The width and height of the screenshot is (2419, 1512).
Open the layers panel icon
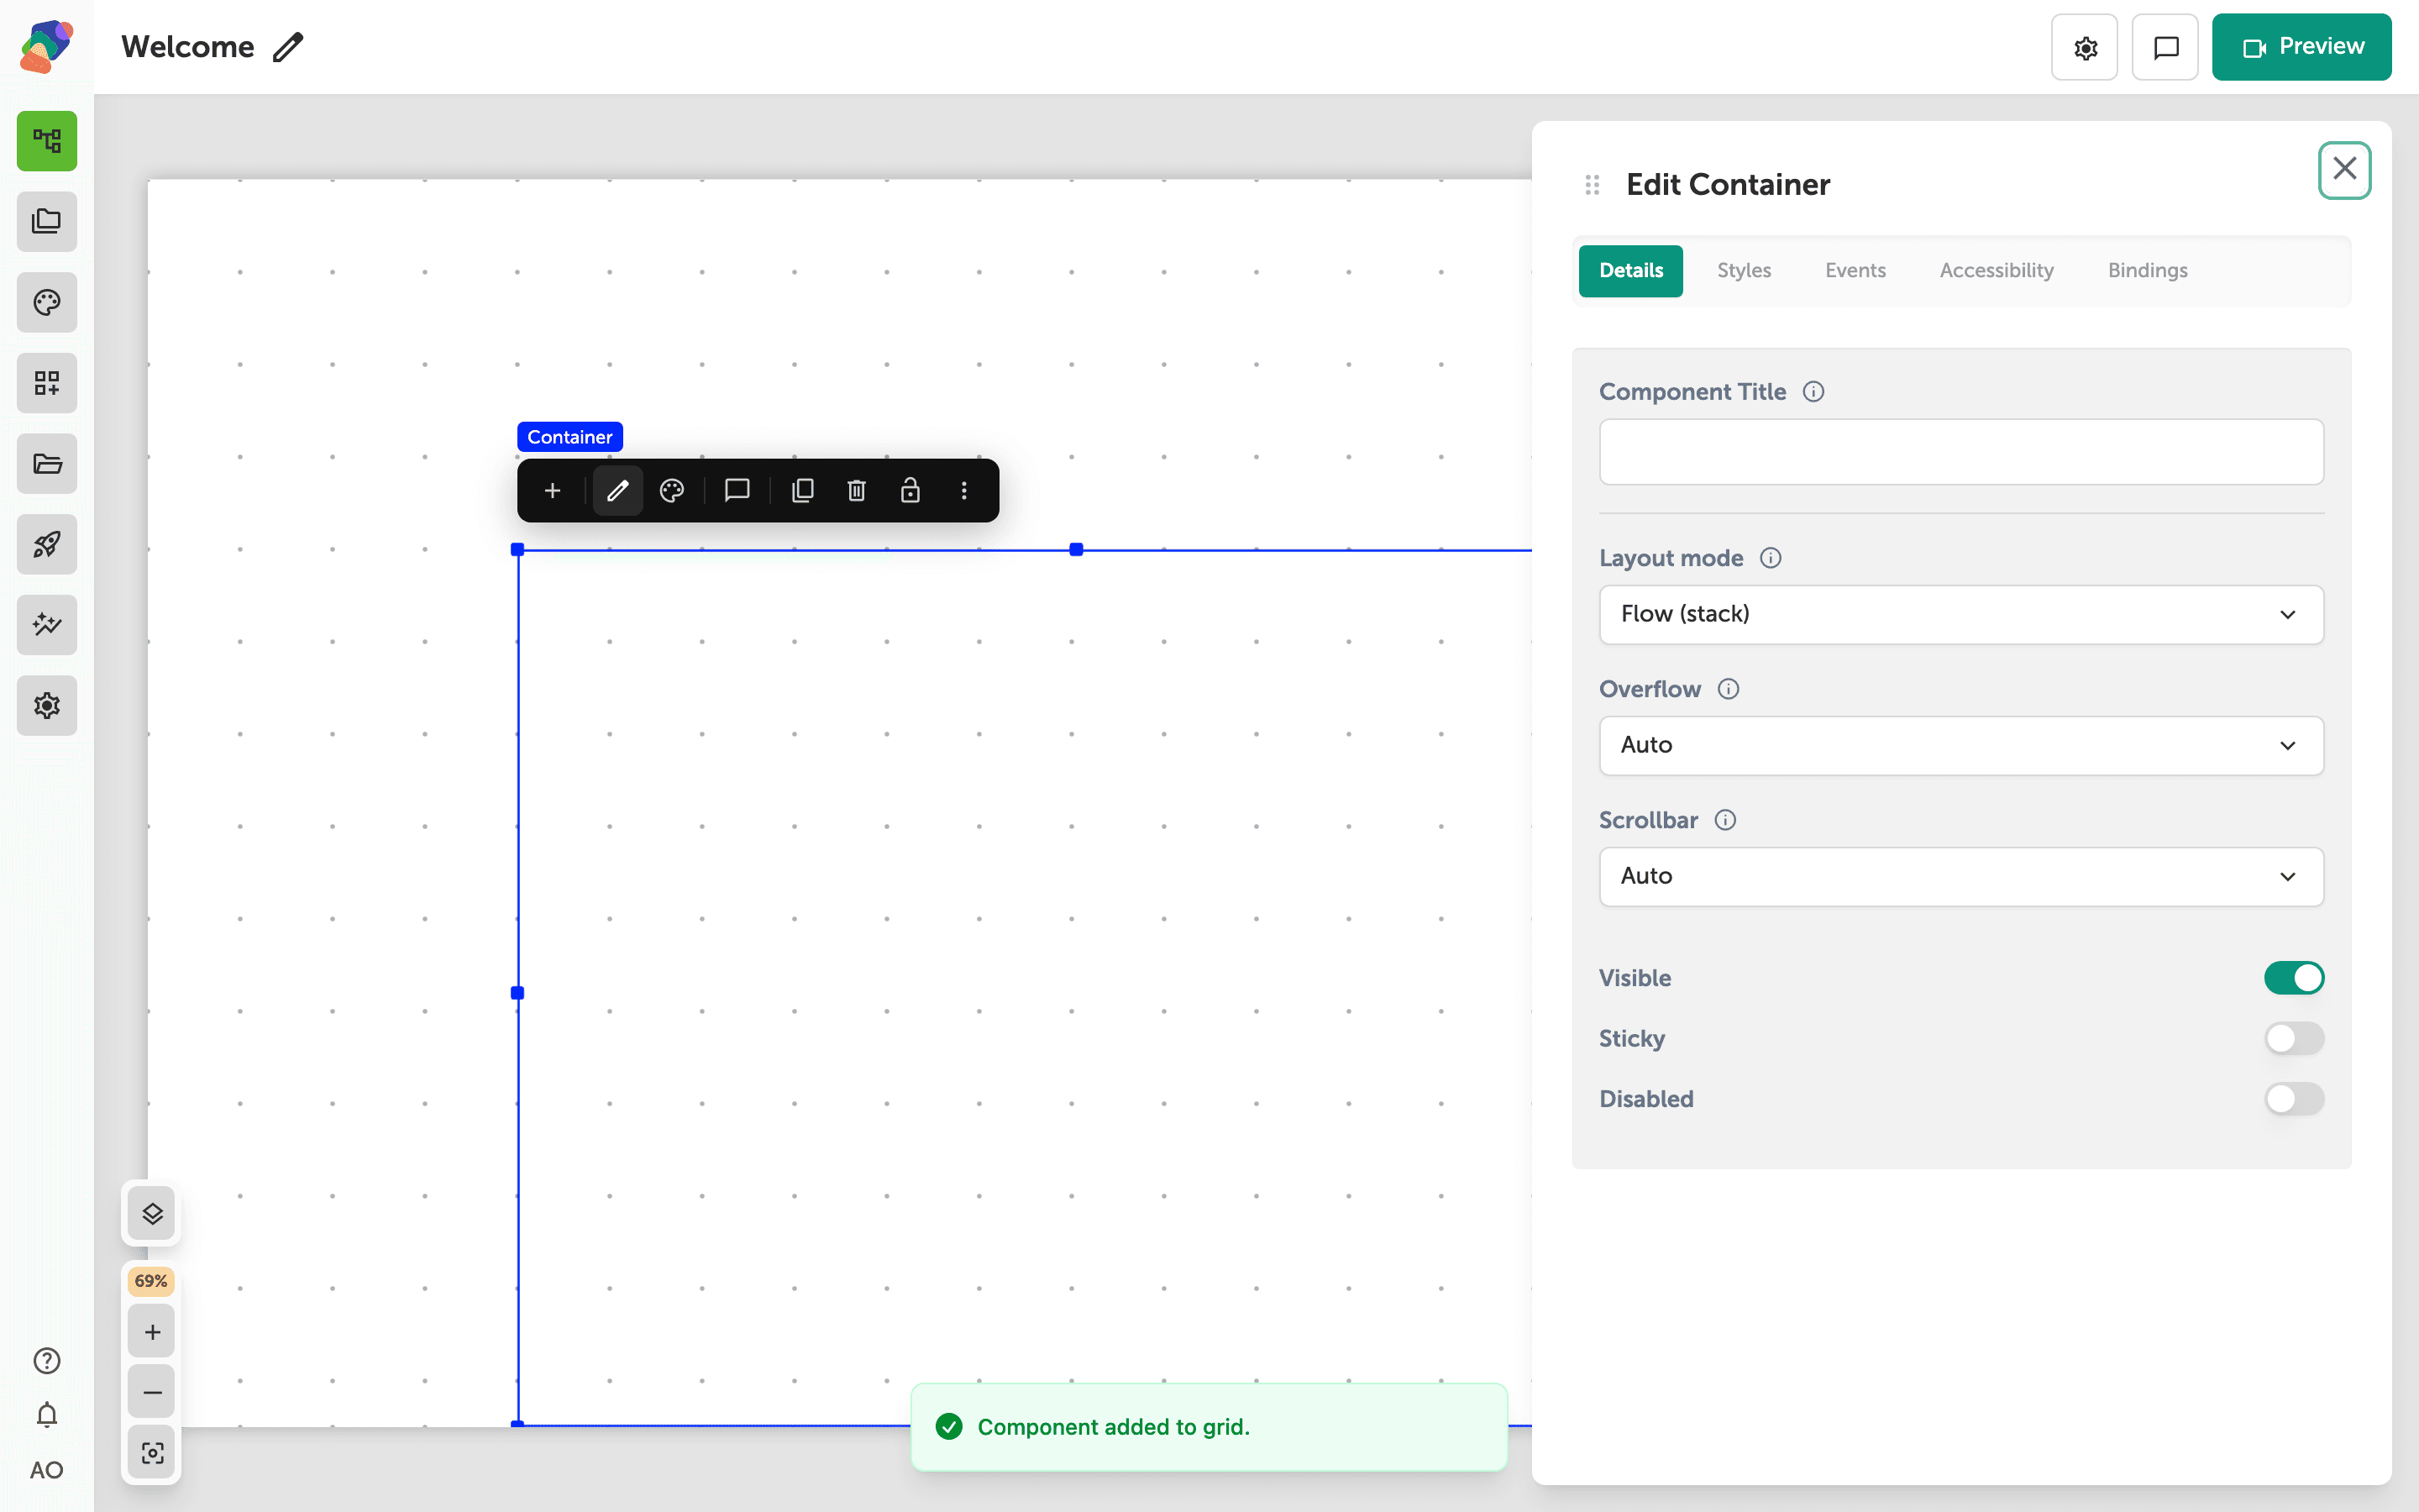click(152, 1213)
